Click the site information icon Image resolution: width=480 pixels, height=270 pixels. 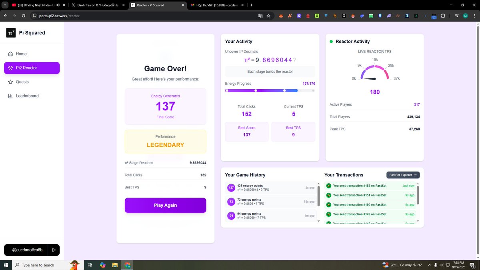tap(34, 16)
